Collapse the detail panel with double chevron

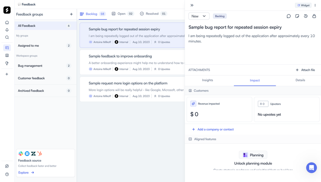(x=192, y=5)
